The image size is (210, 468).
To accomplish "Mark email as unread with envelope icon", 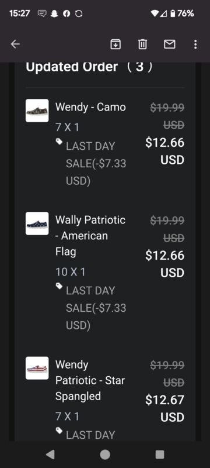I will coord(170,44).
